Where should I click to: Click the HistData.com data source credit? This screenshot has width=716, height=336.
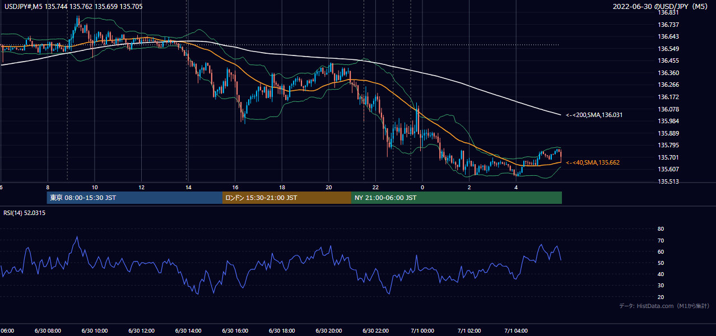(664, 306)
